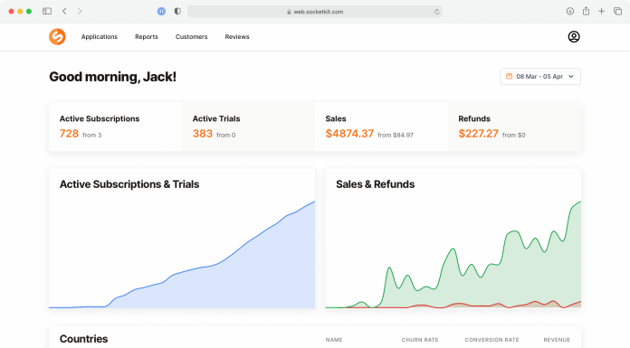
Task: Expand the 08 Mar - 05 Apr date range dropdown
Action: [x=540, y=76]
